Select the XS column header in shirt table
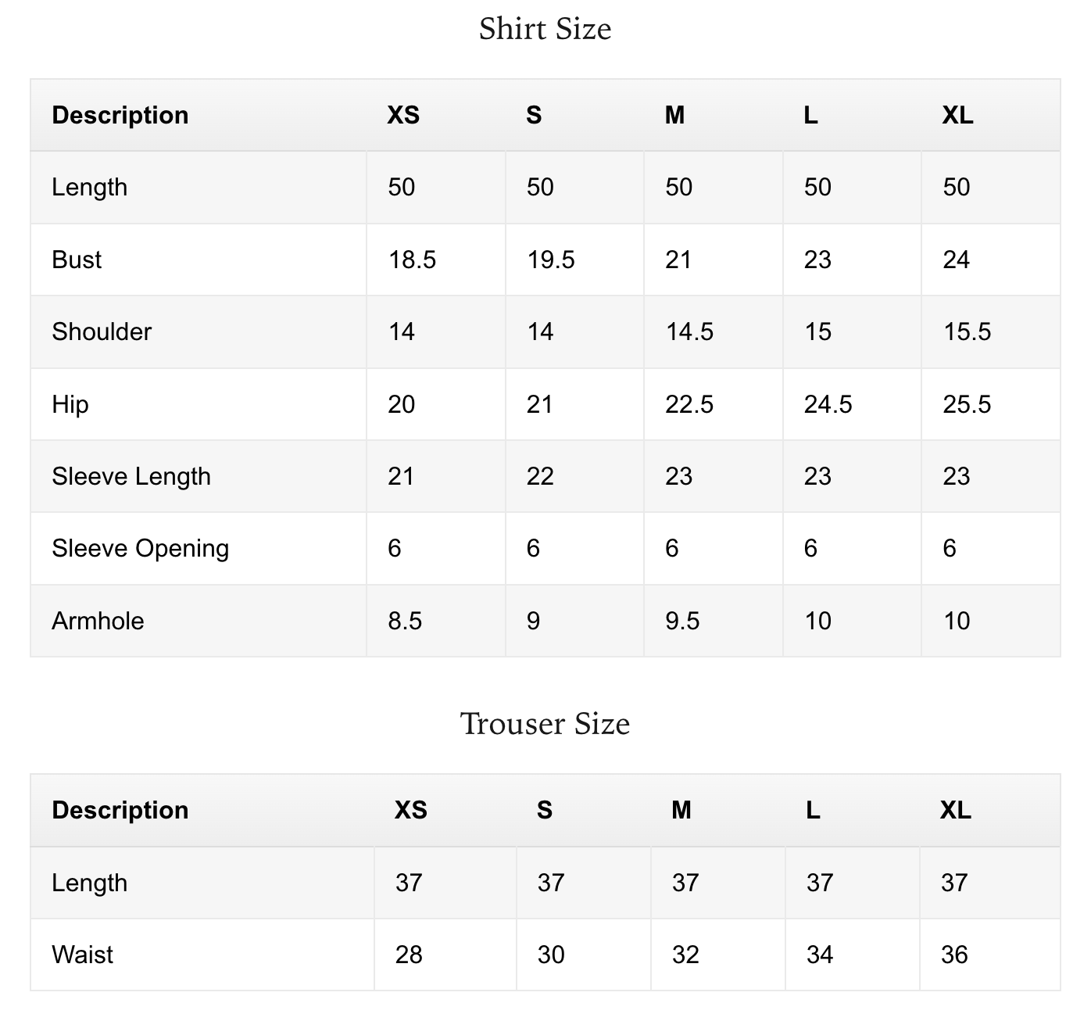Image resolution: width=1091 pixels, height=1021 pixels. coord(403,115)
